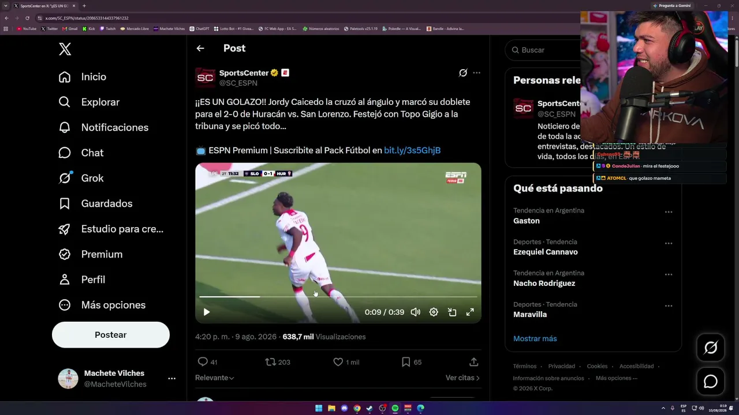Bookmark the SportsCenter post
The width and height of the screenshot is (739, 415).
(x=406, y=362)
